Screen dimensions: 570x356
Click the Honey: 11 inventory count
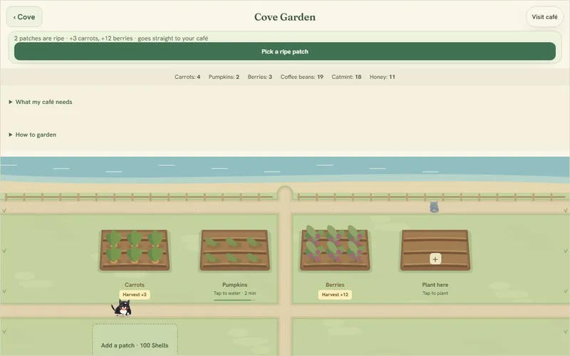pos(383,77)
